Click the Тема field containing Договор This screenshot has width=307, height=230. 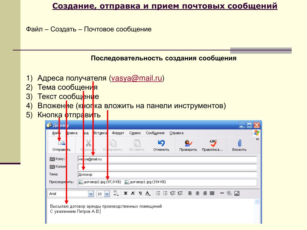click(x=167, y=174)
